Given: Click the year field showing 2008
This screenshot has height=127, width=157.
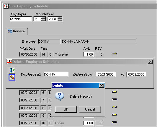Looking at the screenshot, I should pyautogui.click(x=53, y=19).
